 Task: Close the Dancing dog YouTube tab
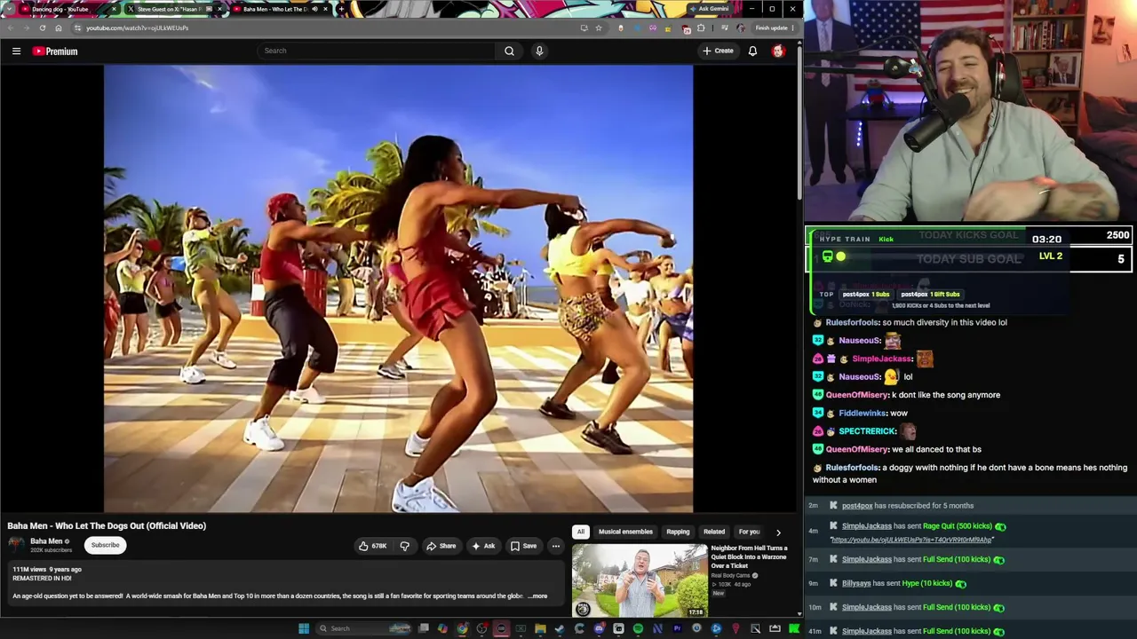click(114, 9)
